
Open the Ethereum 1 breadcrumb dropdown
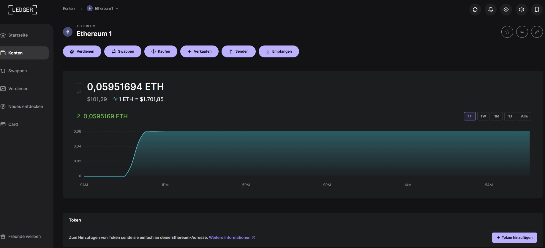click(103, 9)
